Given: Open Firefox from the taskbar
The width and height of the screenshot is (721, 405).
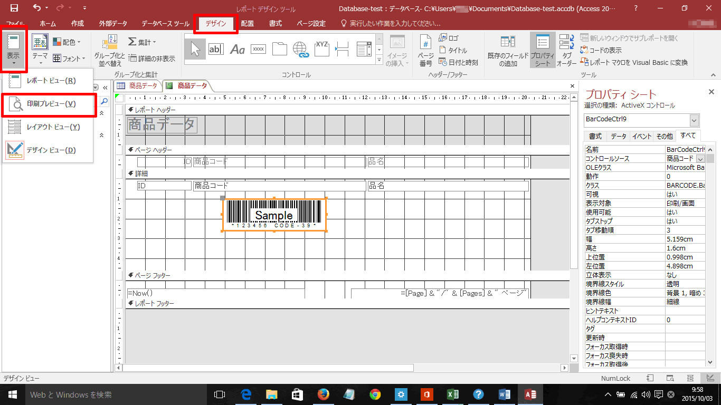Looking at the screenshot, I should click(x=324, y=394).
